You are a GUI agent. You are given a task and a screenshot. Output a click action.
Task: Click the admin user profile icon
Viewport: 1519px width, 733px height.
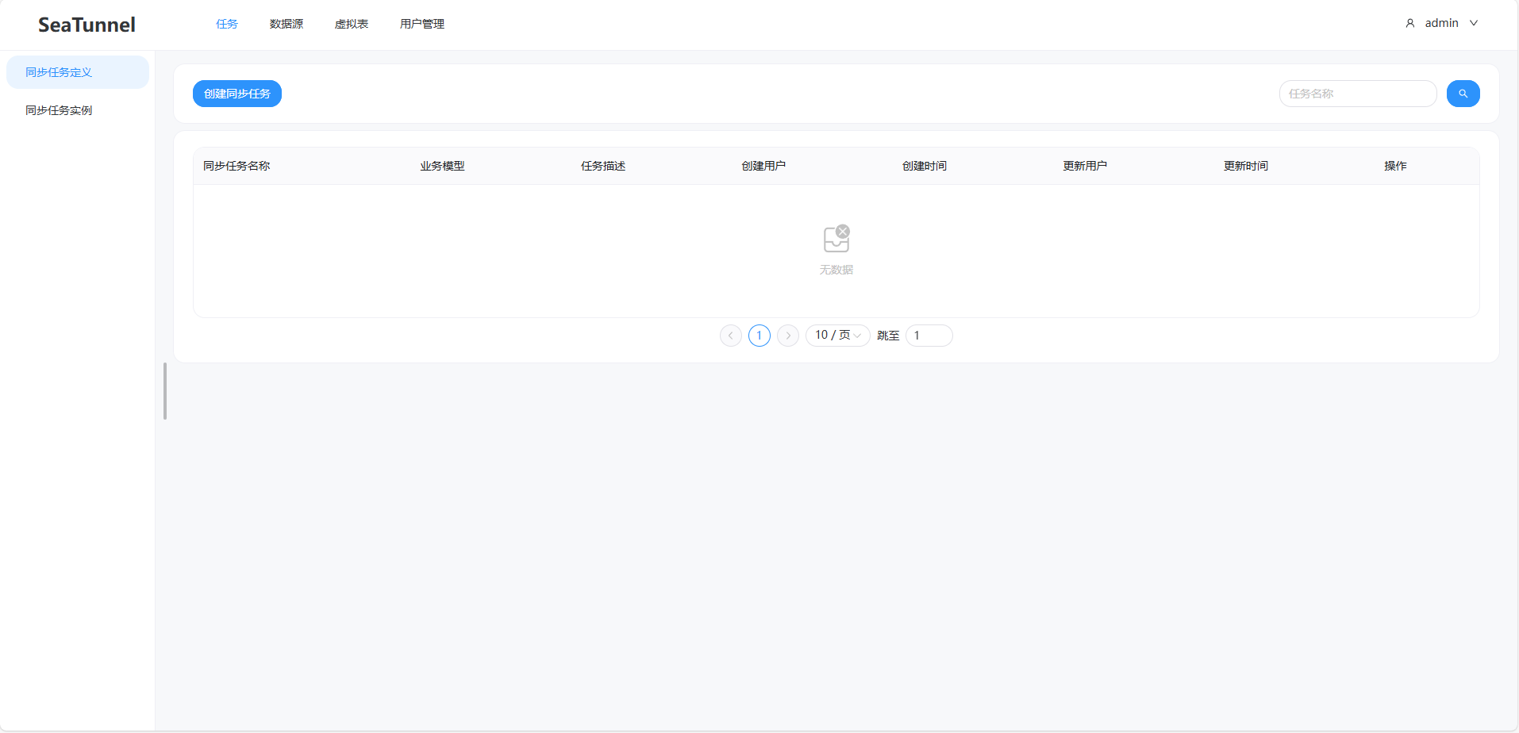click(x=1410, y=23)
